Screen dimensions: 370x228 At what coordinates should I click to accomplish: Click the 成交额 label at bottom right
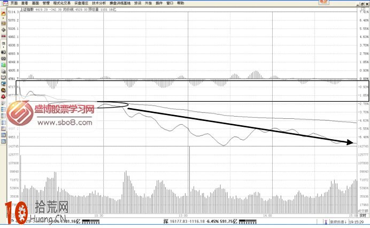[x=363, y=211]
